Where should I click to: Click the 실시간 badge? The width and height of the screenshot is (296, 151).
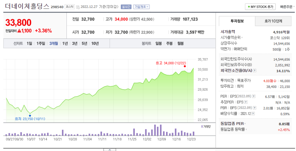pyautogui.click(x=126, y=7)
